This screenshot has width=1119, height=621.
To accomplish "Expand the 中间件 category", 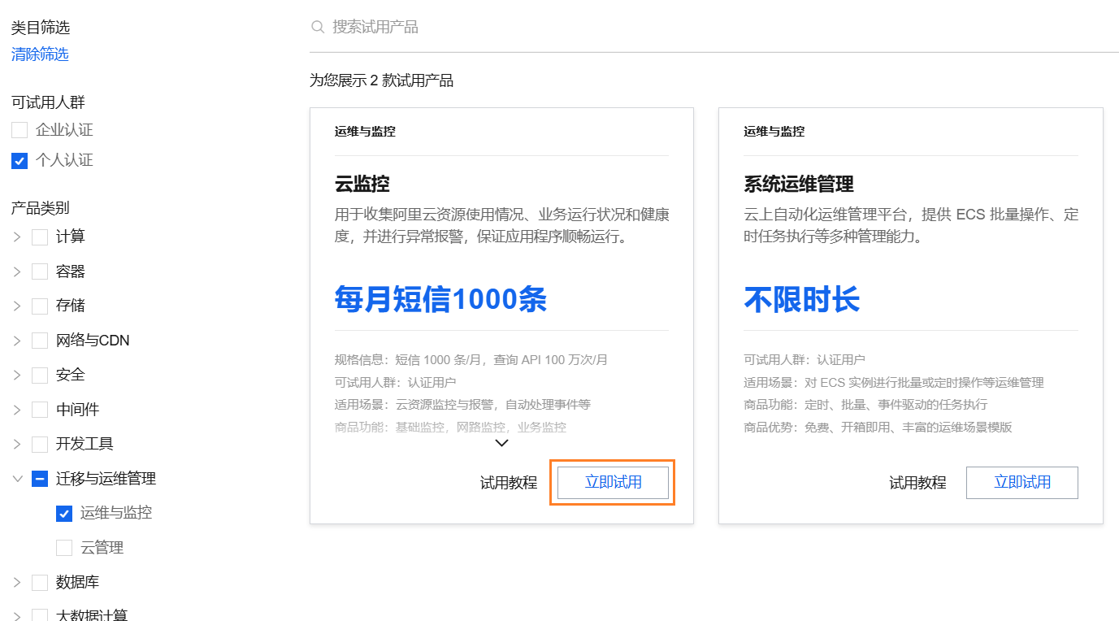I will point(16,409).
